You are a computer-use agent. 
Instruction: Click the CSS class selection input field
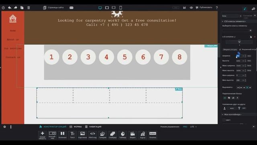point(235,31)
